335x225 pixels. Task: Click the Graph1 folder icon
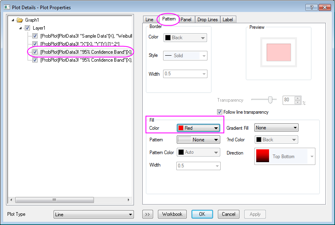coord(20,20)
